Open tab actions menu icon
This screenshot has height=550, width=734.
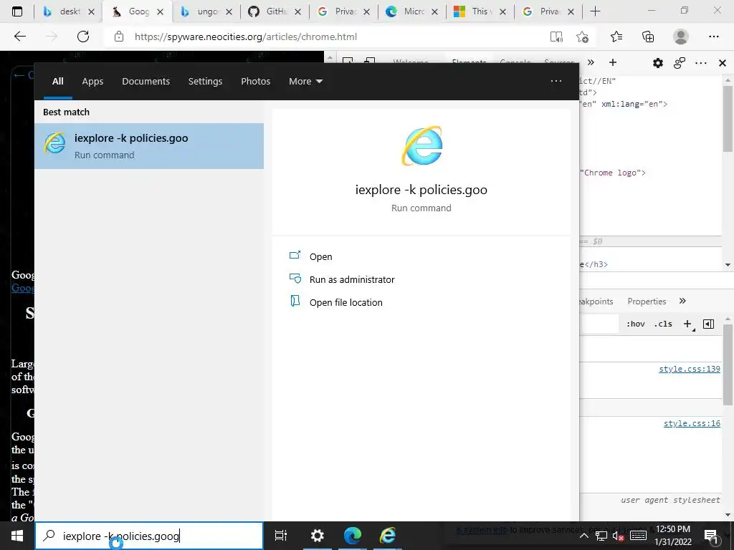click(x=17, y=11)
